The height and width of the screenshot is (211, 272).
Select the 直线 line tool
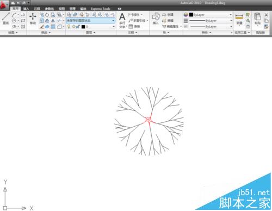5,18
